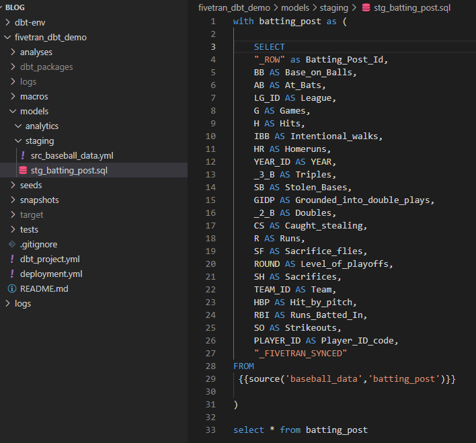Click Level_of_playoffs alias on line 20
The height and width of the screenshot is (443, 476).
pyautogui.click(x=344, y=264)
